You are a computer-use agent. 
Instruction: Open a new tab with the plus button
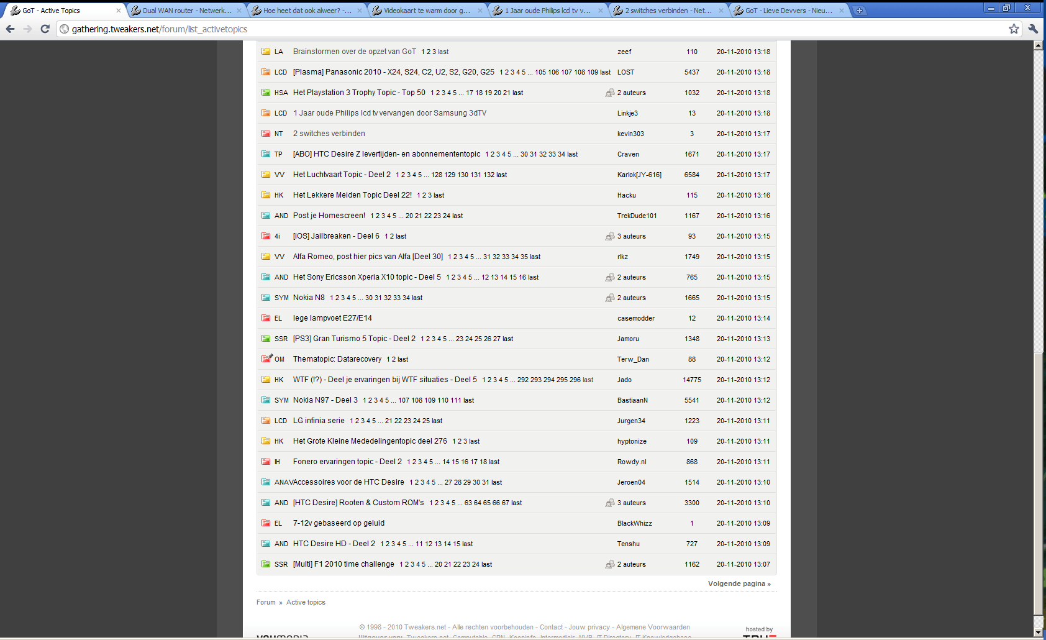pos(860,10)
